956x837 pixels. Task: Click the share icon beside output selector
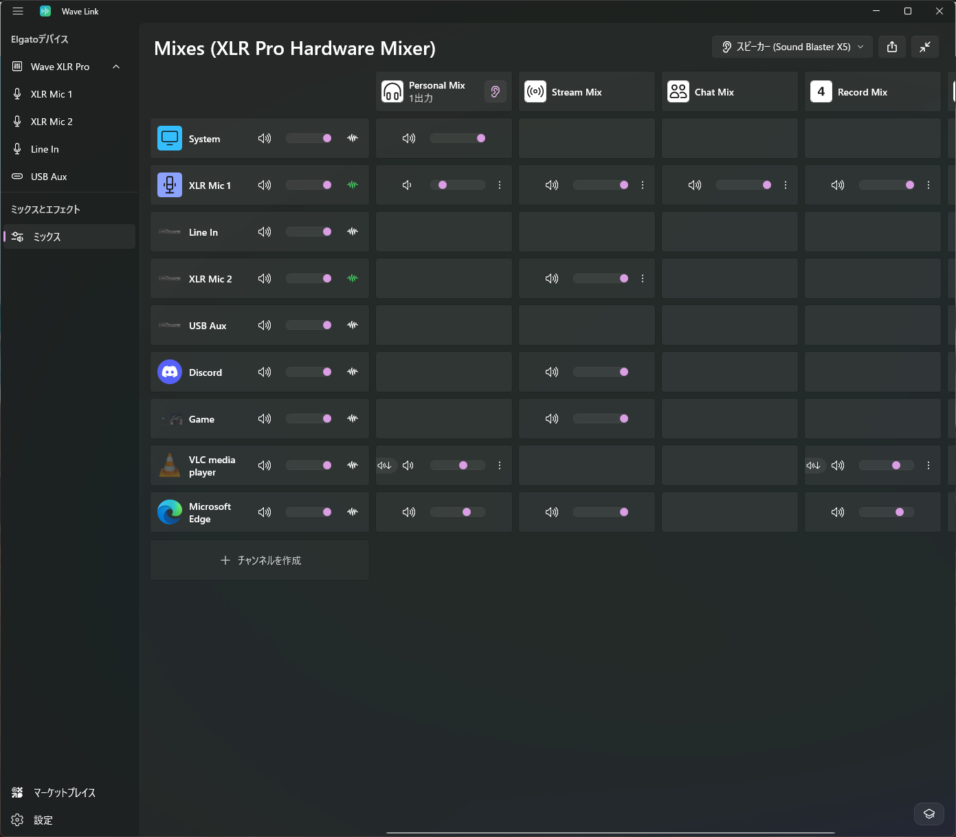[x=892, y=47]
